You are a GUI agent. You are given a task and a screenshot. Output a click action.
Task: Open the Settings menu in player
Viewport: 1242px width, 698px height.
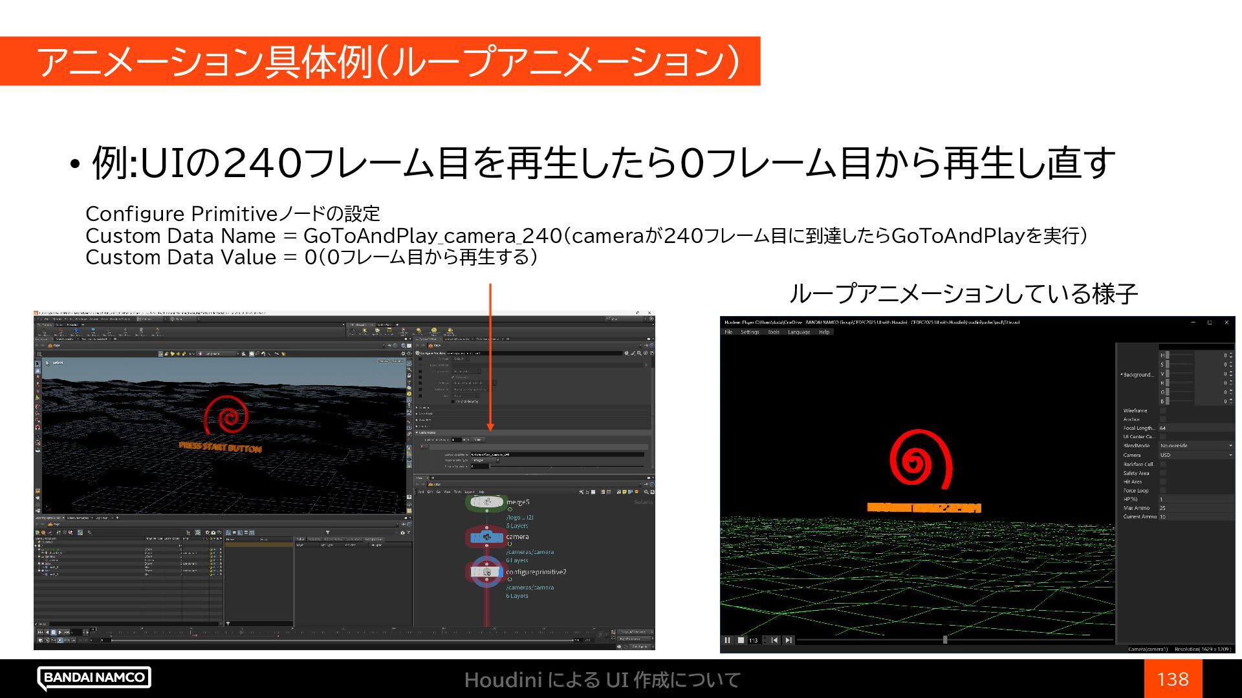coord(750,332)
